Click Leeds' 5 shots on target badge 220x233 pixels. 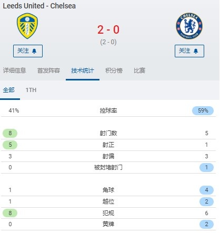pyautogui.click(x=10, y=145)
